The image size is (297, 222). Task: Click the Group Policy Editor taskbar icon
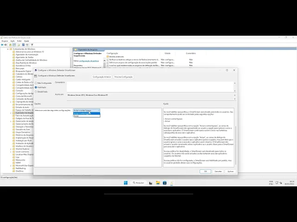(172, 183)
